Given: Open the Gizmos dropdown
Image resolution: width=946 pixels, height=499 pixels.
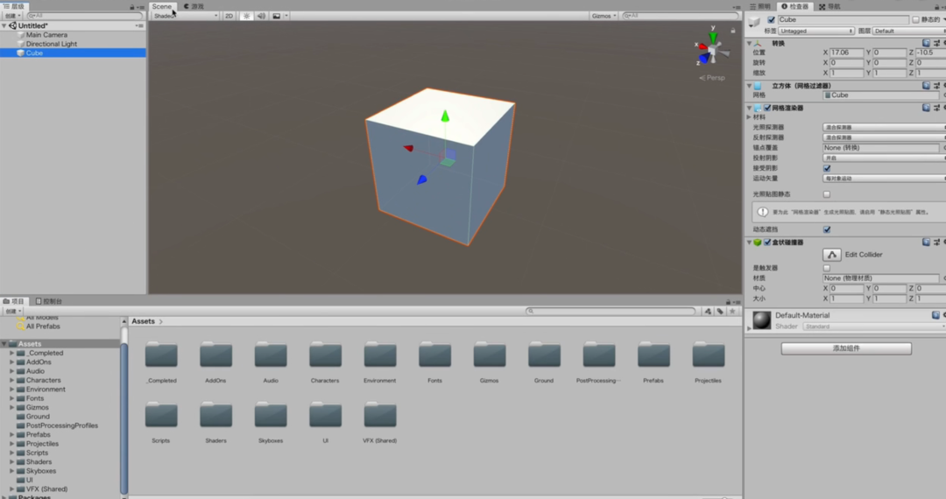Looking at the screenshot, I should pyautogui.click(x=604, y=16).
